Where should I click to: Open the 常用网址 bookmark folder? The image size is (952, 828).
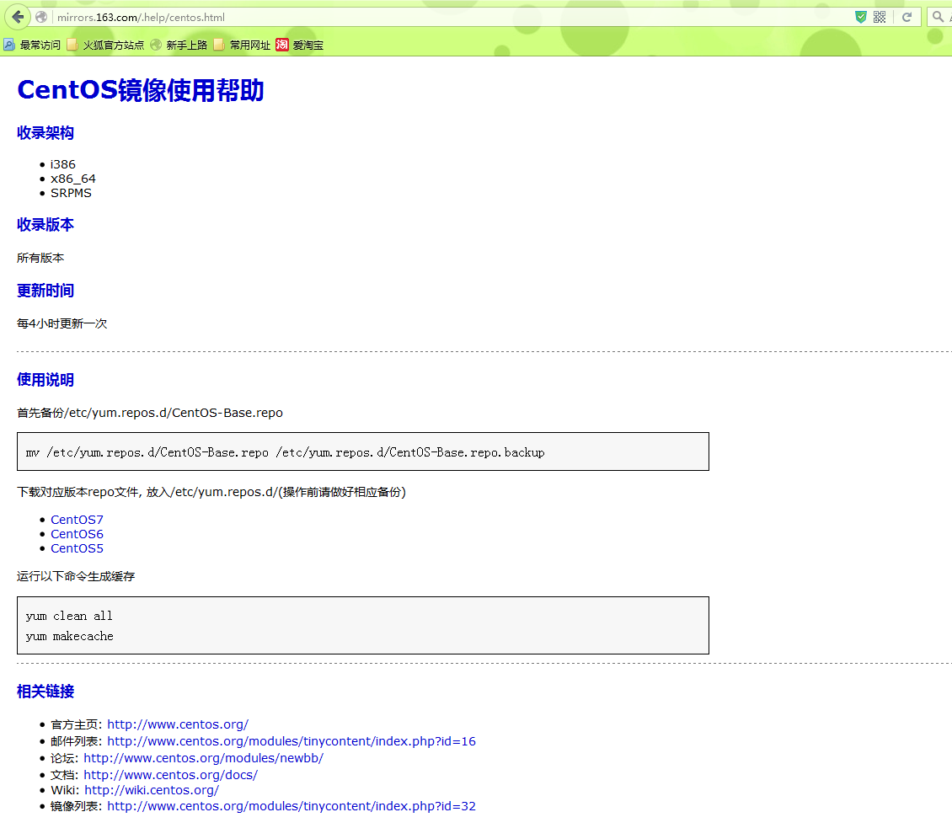242,45
